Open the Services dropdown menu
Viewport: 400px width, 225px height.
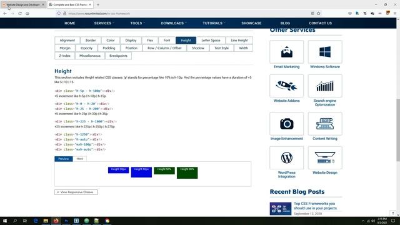click(x=104, y=23)
